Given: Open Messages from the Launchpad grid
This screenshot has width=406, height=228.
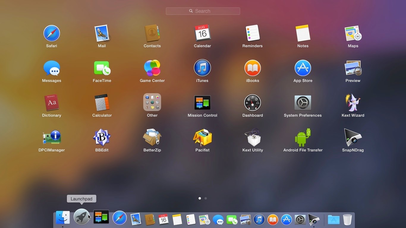Looking at the screenshot, I should click(x=52, y=68).
